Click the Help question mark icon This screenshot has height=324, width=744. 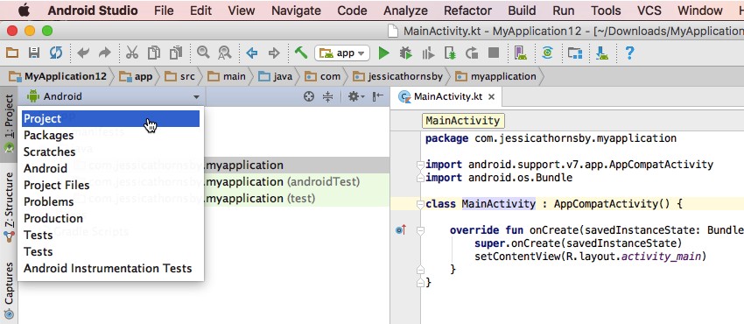click(x=629, y=53)
